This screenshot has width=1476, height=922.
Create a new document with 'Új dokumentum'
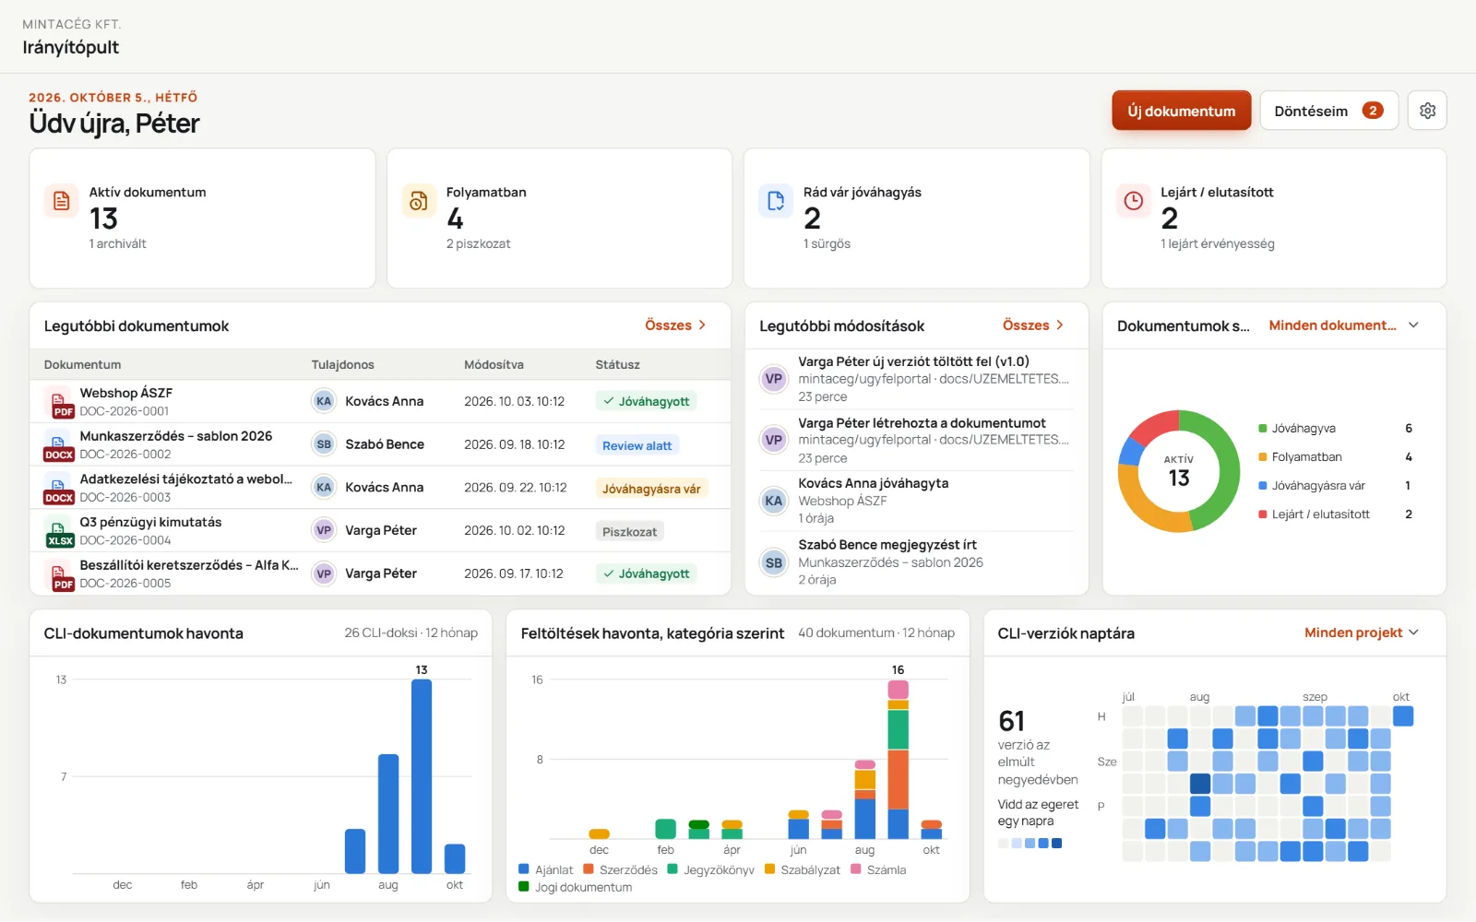1181,111
